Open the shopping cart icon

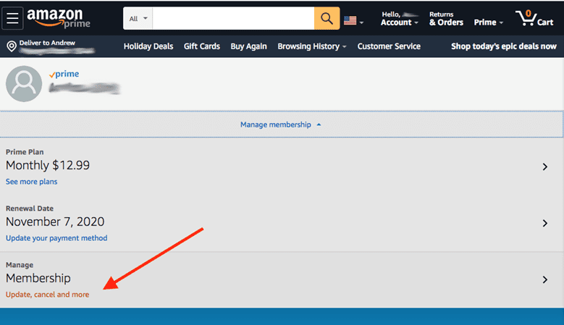pos(534,18)
